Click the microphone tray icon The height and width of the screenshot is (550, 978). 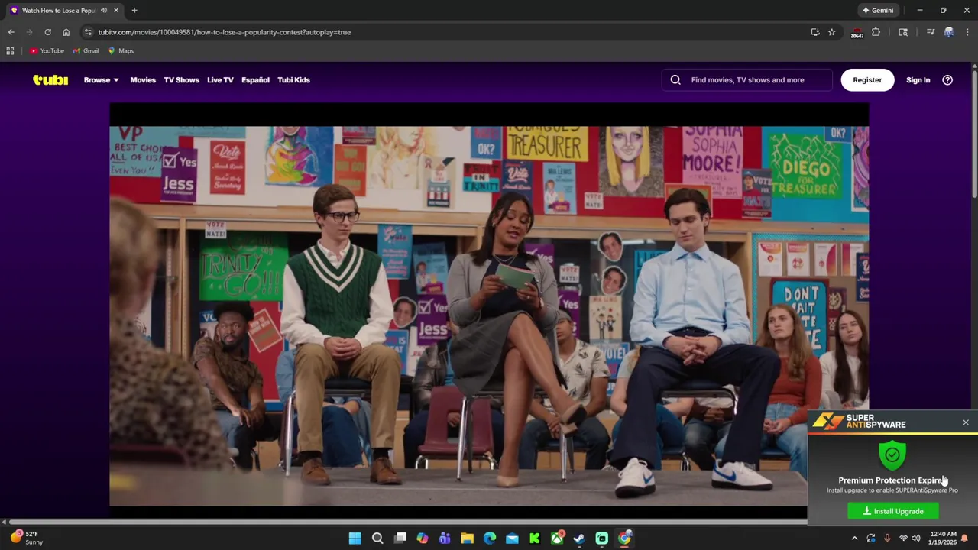887,539
